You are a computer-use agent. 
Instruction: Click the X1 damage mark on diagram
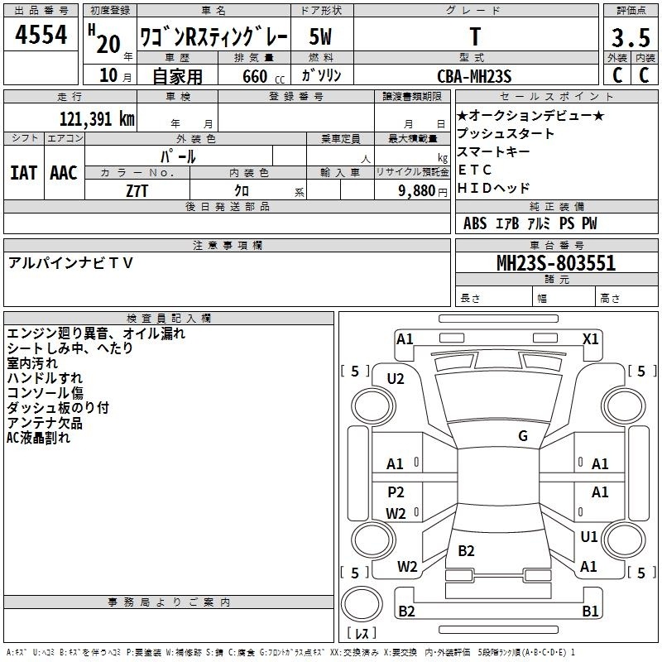590,338
